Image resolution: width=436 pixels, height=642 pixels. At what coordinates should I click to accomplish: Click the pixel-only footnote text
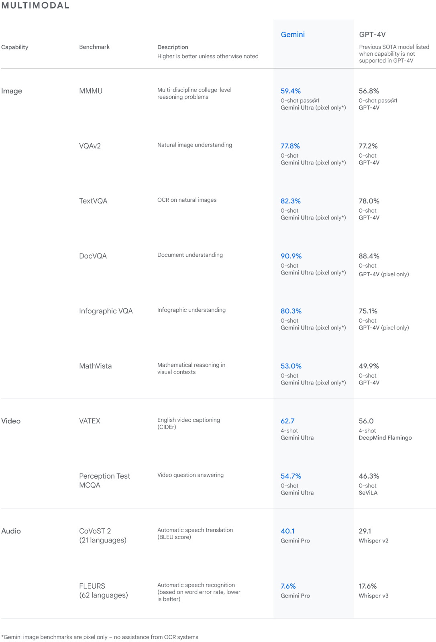[100, 637]
